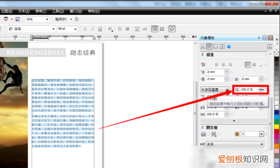This screenshot has width=280, height=168.
Task: Click the scroll mode icon in 对象属性
Action: [x=269, y=47]
